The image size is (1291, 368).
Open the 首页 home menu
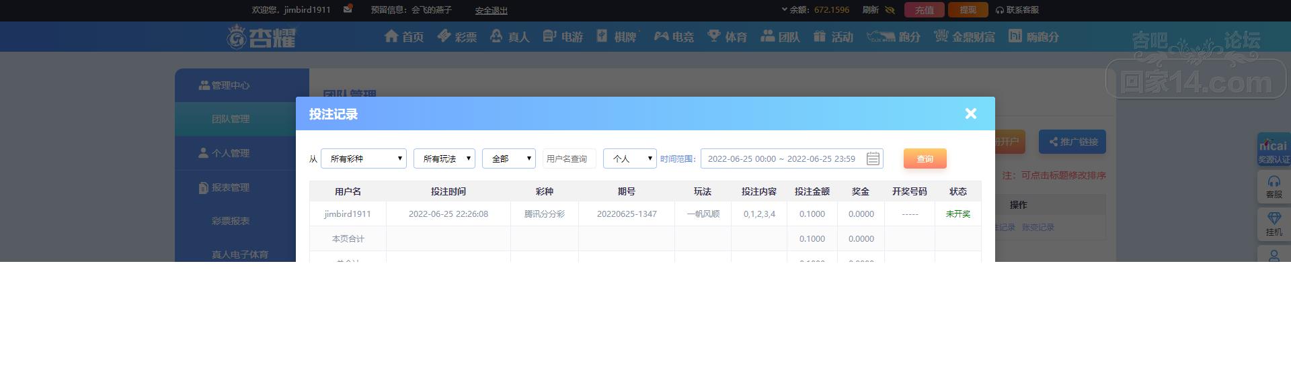[x=404, y=36]
